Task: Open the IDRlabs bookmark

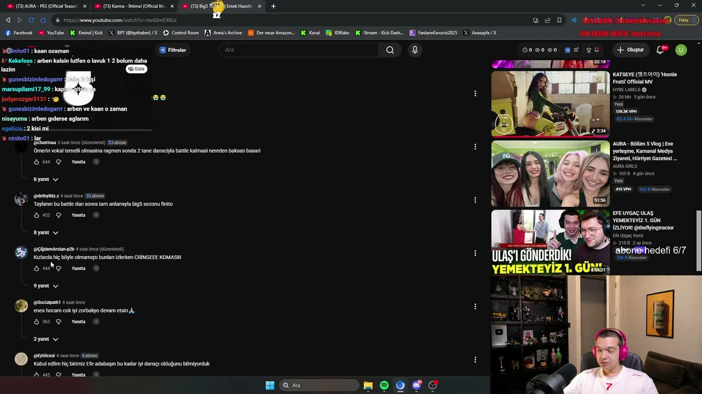Action: pyautogui.click(x=338, y=33)
